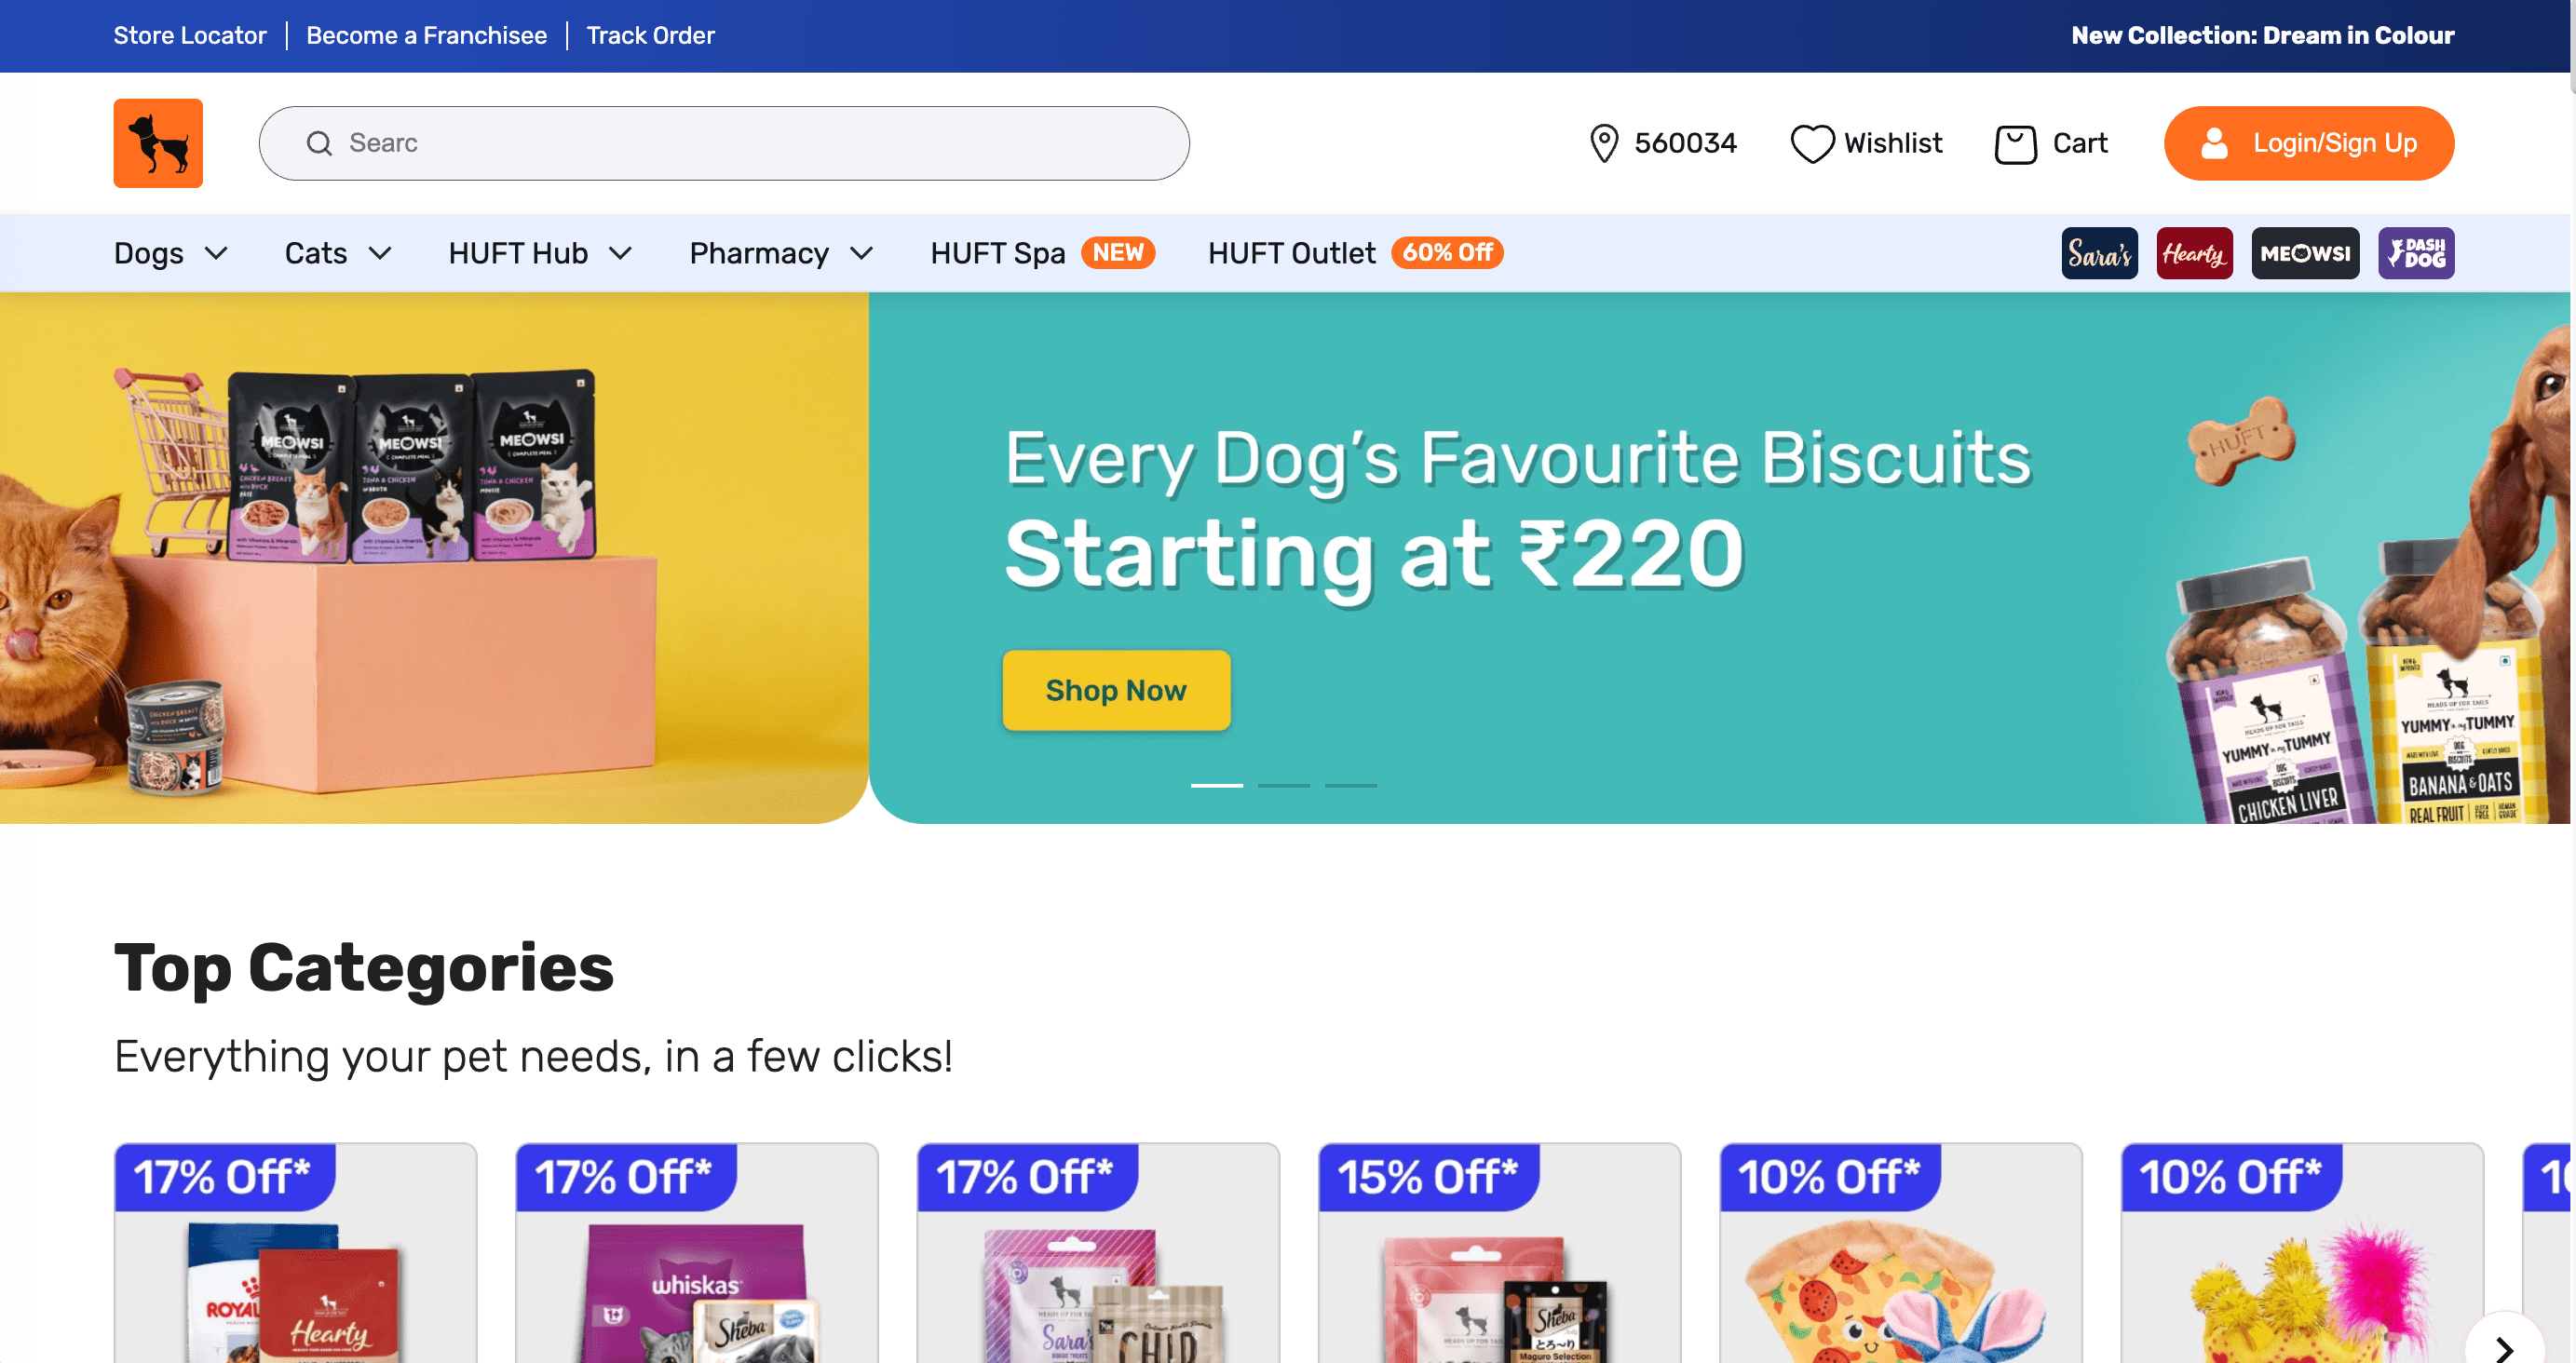
Task: Click the Shop Now banner button
Action: click(x=1116, y=690)
